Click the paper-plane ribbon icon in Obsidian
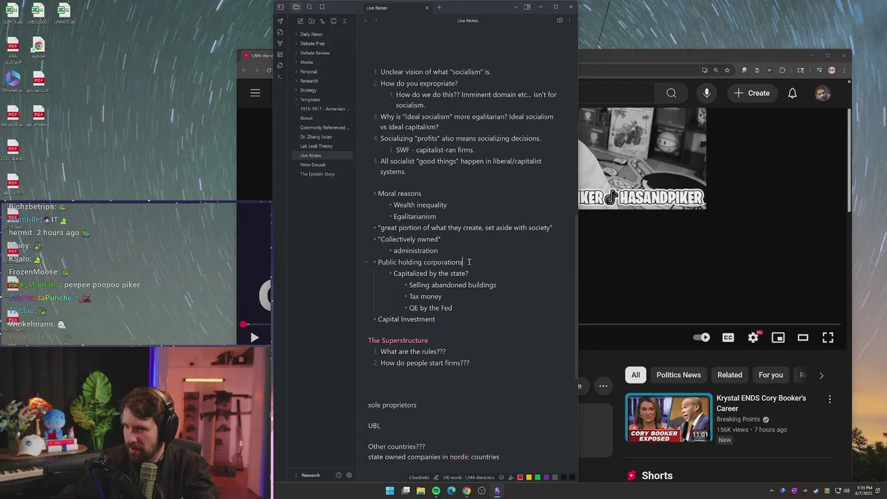 [x=280, y=21]
